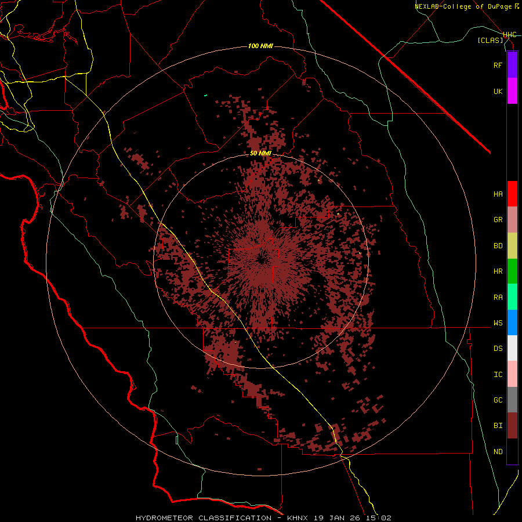Select the yellow BD big drops swatch

point(512,246)
